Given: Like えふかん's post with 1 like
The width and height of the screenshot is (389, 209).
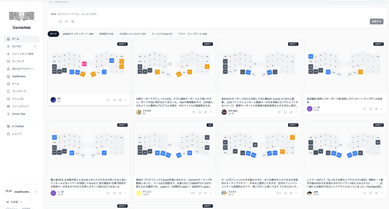Looking at the screenshot, I should pyautogui.click(x=278, y=193).
